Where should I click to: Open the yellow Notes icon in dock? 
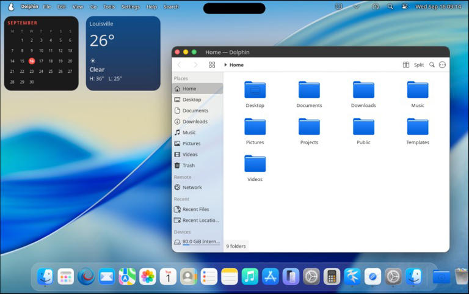pyautogui.click(x=230, y=276)
